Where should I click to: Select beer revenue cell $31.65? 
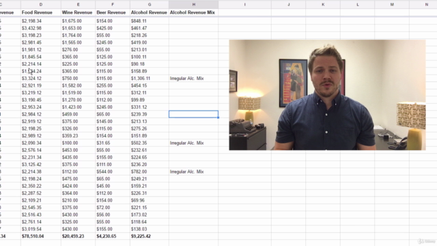[x=113, y=143]
